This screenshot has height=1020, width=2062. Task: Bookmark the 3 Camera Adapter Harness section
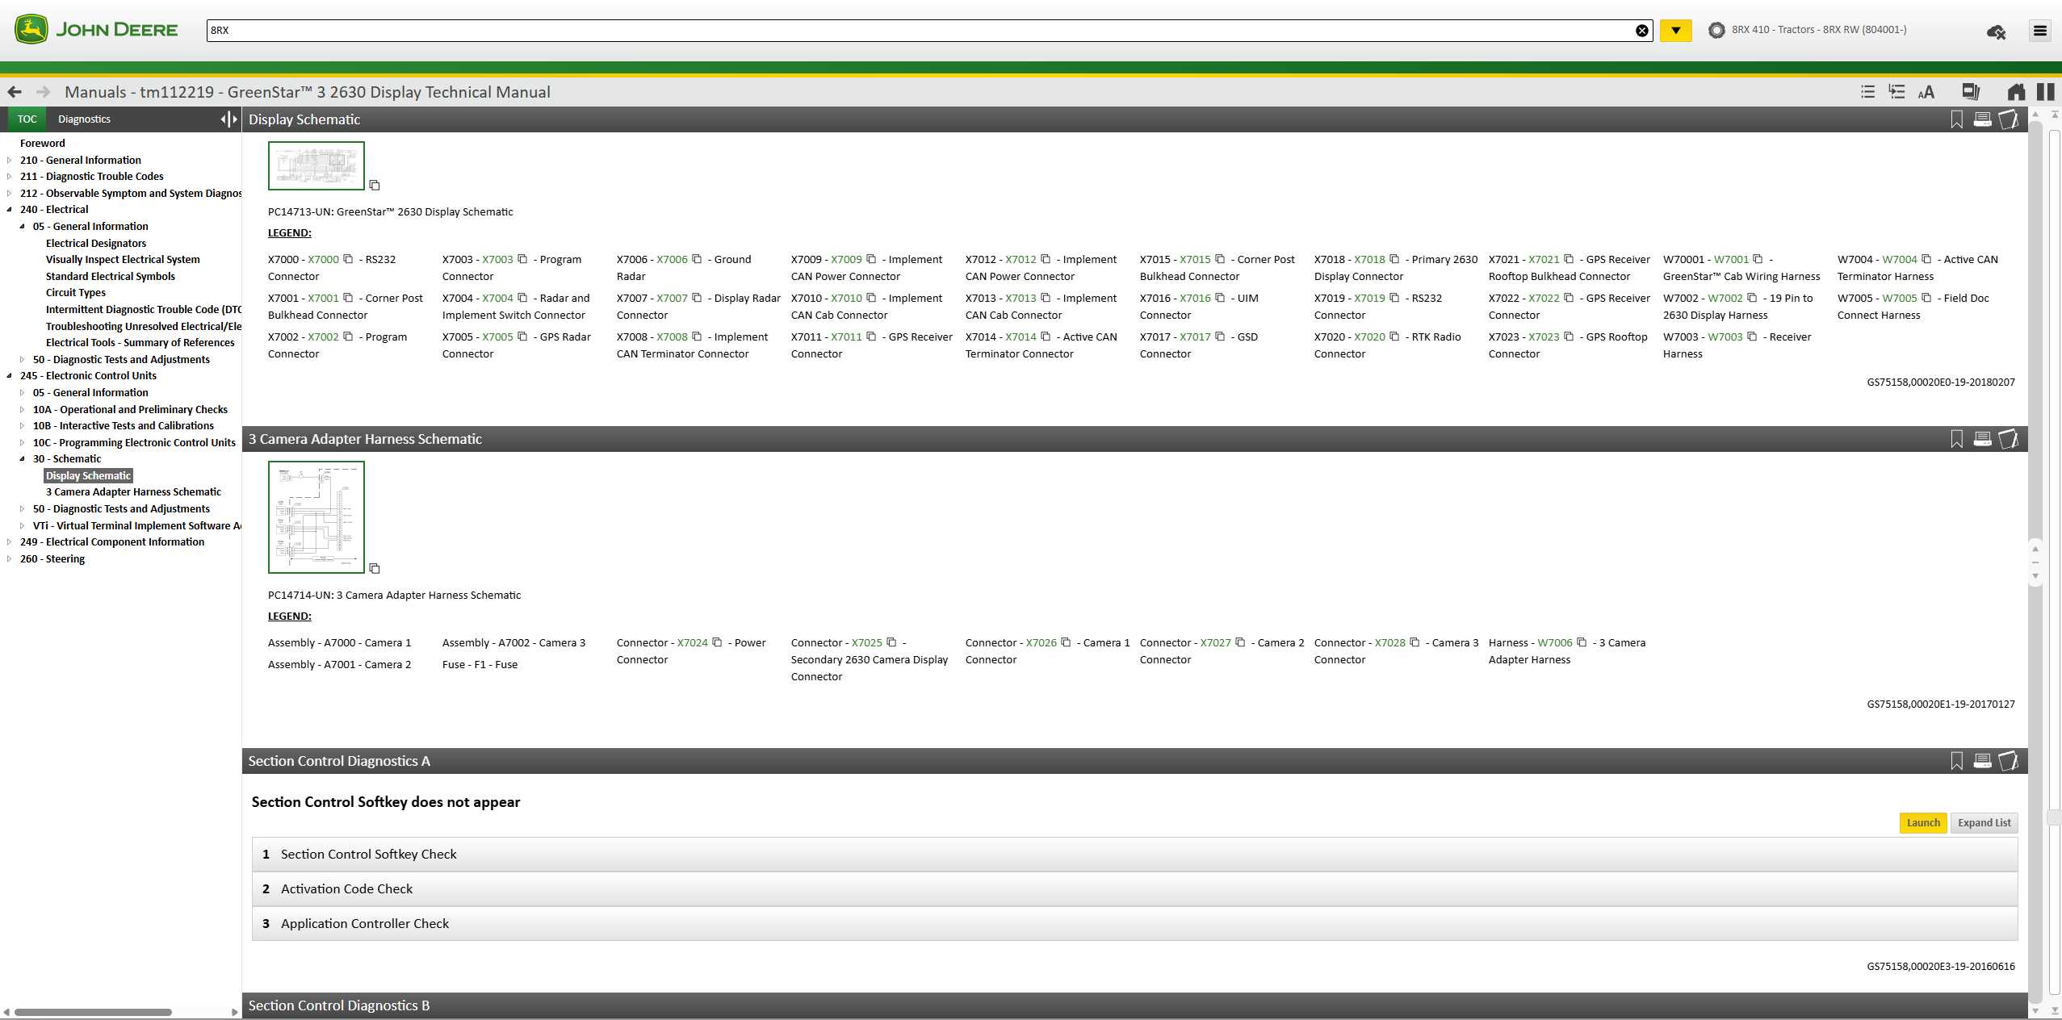(x=1956, y=439)
